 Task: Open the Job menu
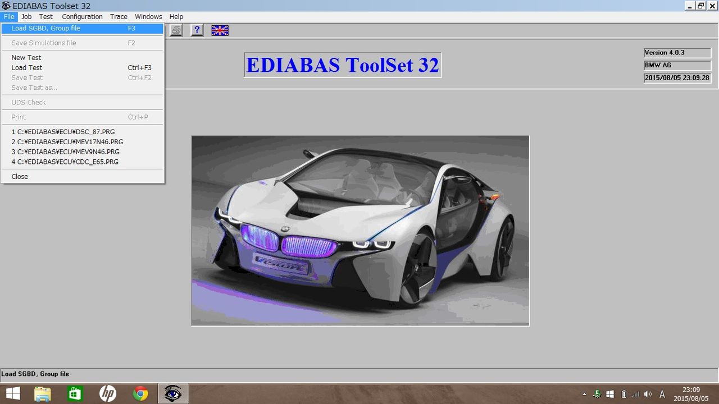pyautogui.click(x=26, y=17)
